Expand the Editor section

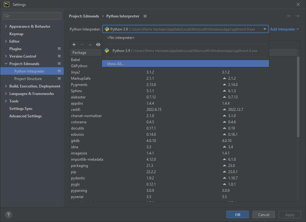pos(6,41)
